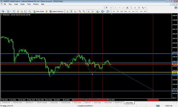
Task: Open the chart Templates icon
Action: click(107, 11)
